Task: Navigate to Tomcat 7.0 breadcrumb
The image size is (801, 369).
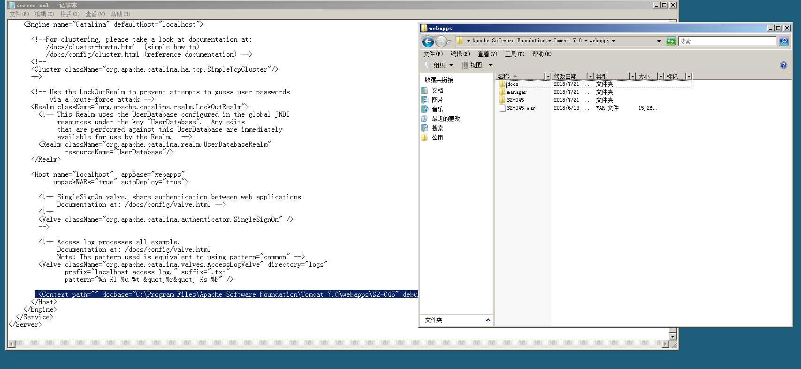Action: [567, 41]
